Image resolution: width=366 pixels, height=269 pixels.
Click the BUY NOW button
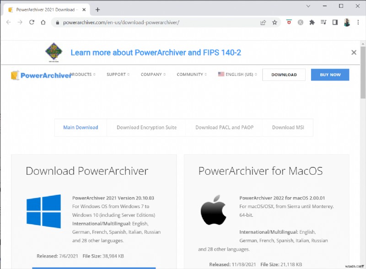coord(330,75)
